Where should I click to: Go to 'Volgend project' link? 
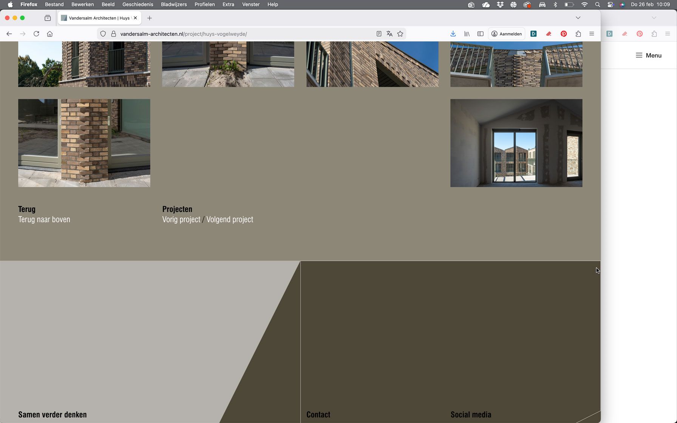point(230,219)
